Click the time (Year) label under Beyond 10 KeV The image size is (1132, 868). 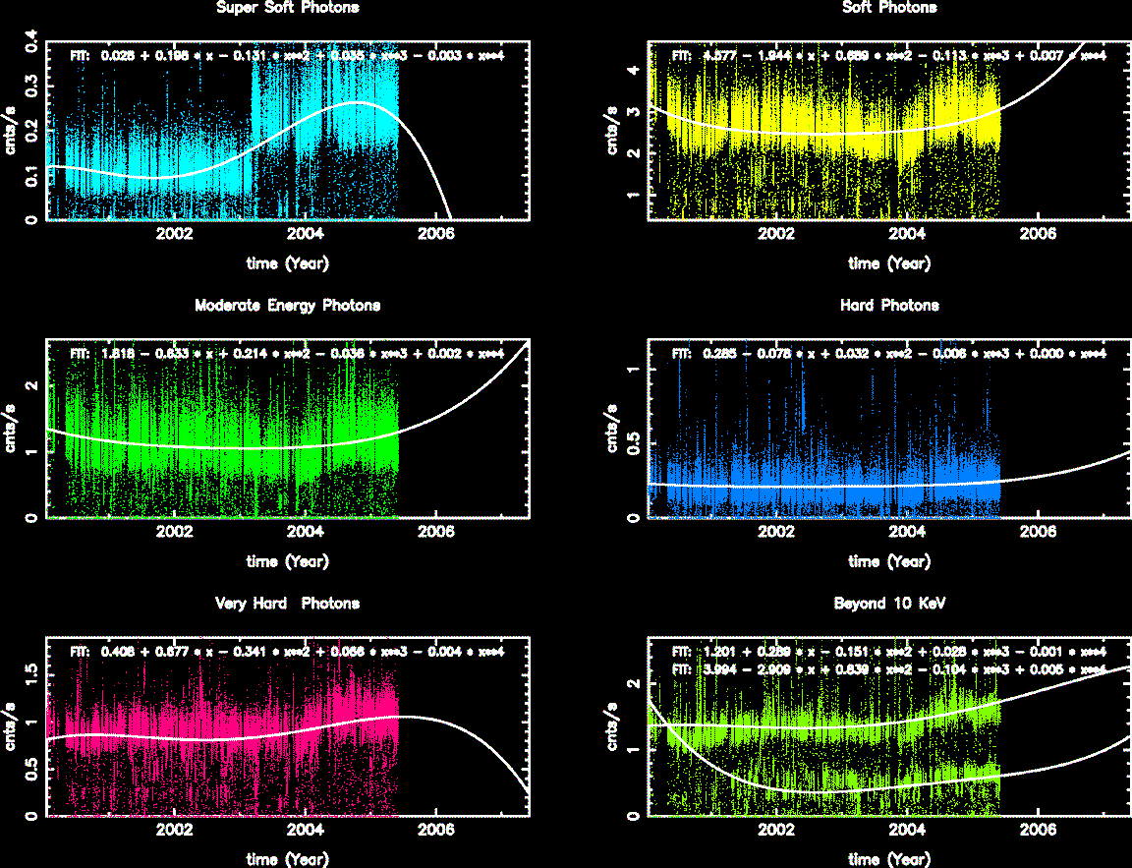889,859
